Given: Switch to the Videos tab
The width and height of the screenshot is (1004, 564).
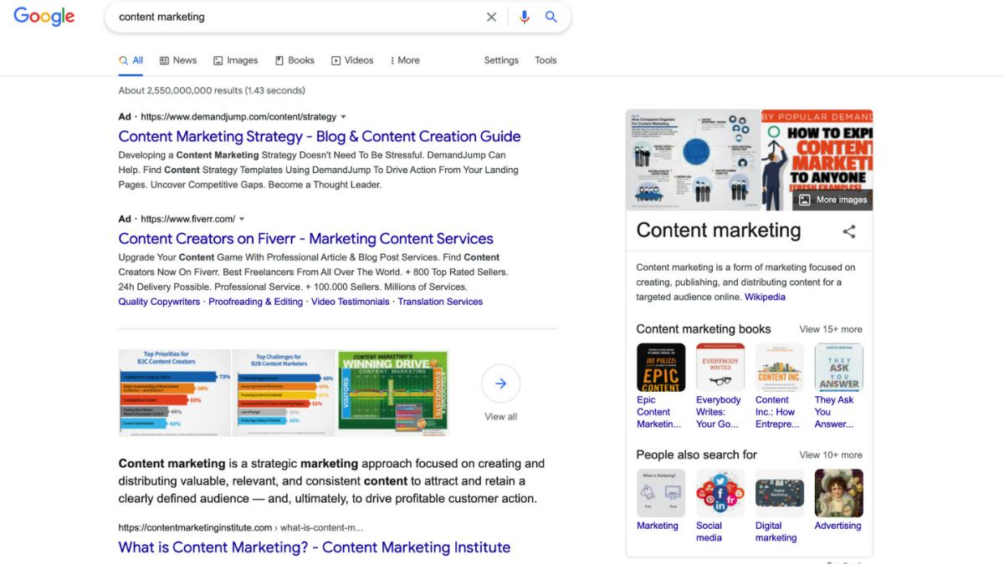Looking at the screenshot, I should (352, 60).
